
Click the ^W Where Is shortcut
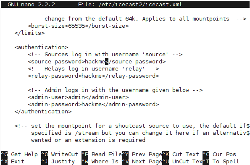(100, 161)
